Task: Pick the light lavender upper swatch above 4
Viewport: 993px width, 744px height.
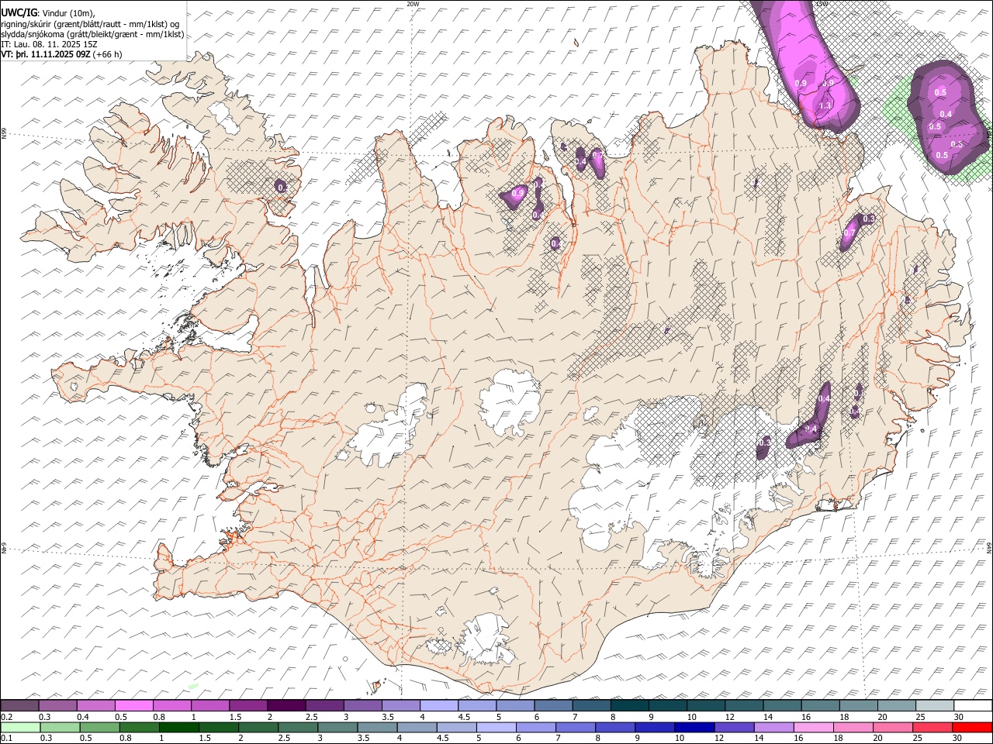Action: click(x=439, y=706)
